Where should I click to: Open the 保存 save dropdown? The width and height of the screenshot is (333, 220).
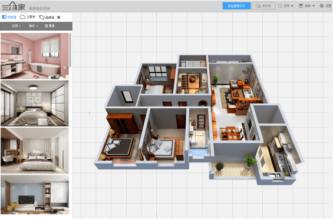coord(307,6)
